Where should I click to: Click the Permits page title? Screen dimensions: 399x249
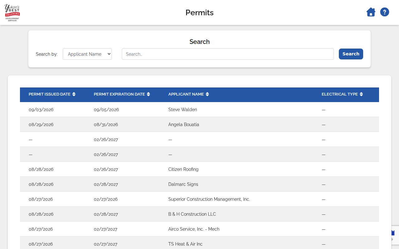[x=199, y=12]
